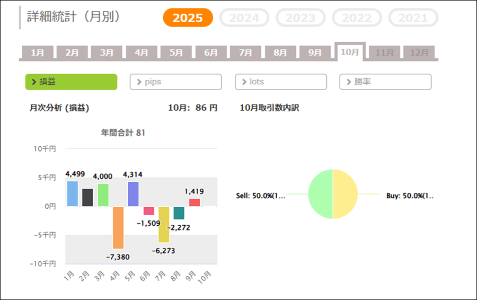Click the purple May bar showing 4,314
Screen dimensions: 477x300
(x=133, y=194)
